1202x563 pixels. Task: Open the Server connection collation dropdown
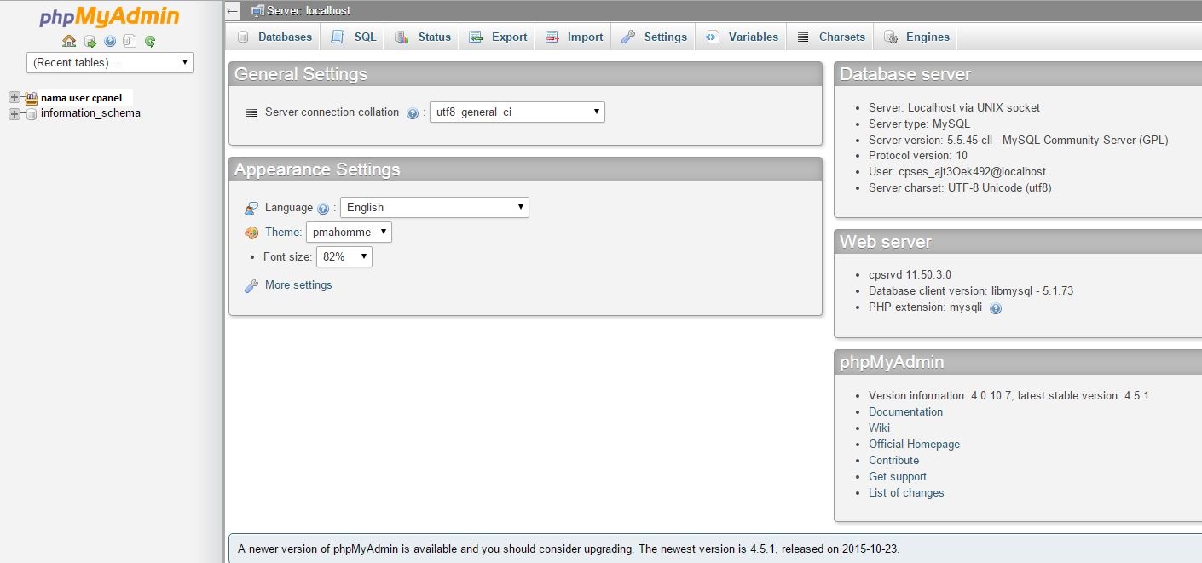tap(517, 112)
